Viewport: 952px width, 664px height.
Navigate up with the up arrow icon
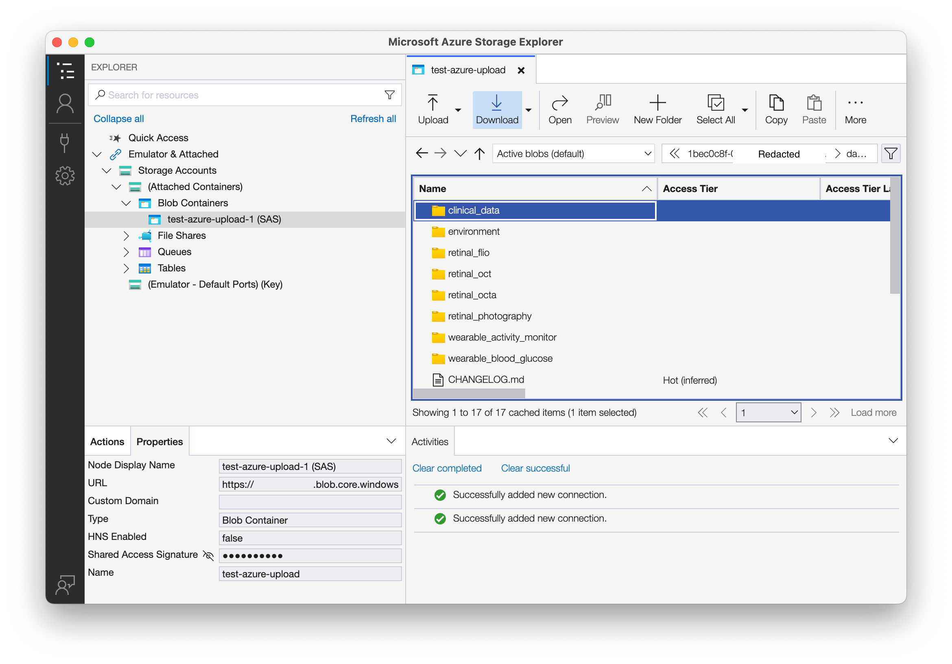pos(479,154)
